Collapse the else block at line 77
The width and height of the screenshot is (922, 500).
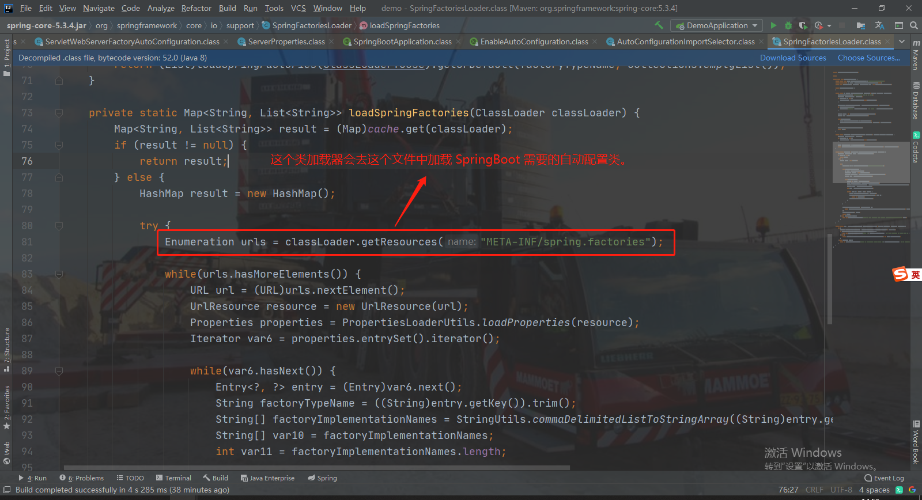59,177
